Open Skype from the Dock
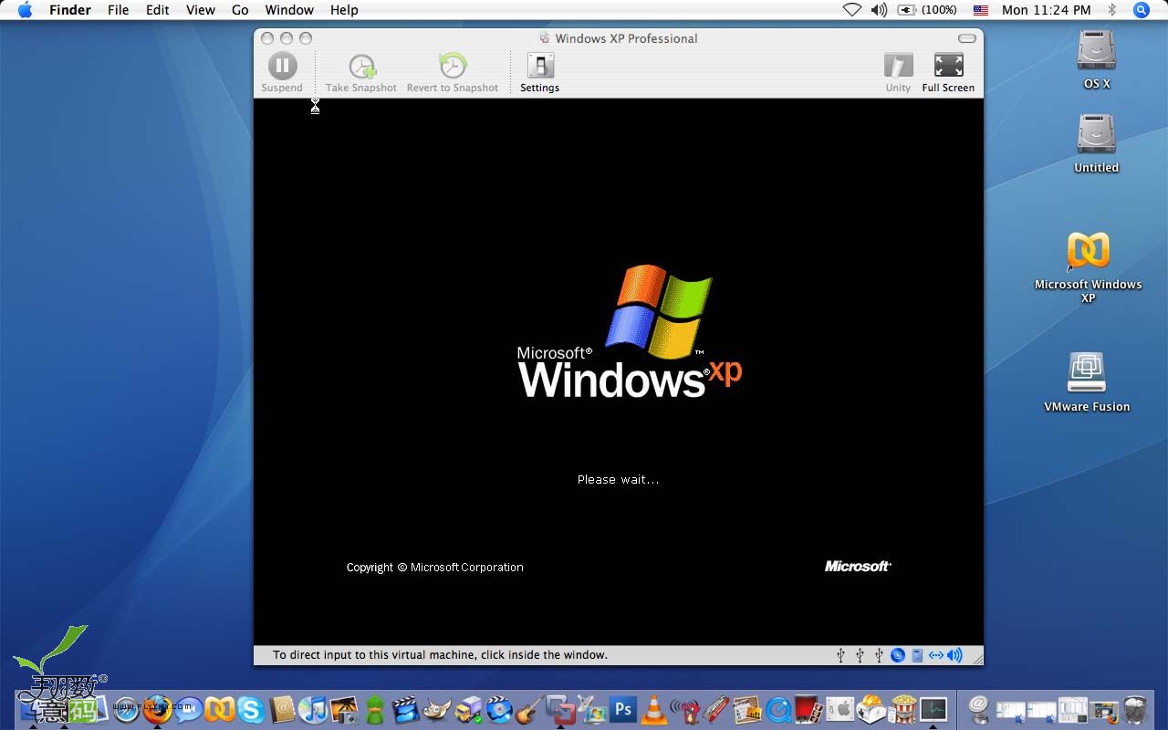The width and height of the screenshot is (1168, 730). coord(250,709)
